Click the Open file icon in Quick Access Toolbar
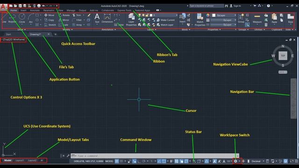This screenshot has width=299, height=168. click(15, 6)
